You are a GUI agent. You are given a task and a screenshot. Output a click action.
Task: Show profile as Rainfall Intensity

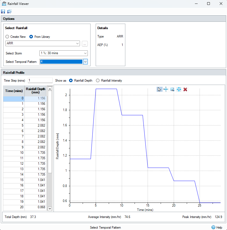pos(98,81)
